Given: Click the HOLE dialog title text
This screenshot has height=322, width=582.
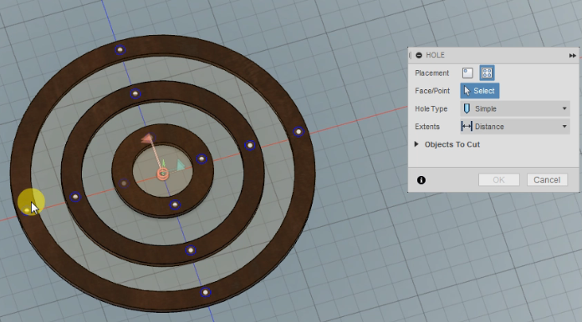Looking at the screenshot, I should tap(435, 55).
